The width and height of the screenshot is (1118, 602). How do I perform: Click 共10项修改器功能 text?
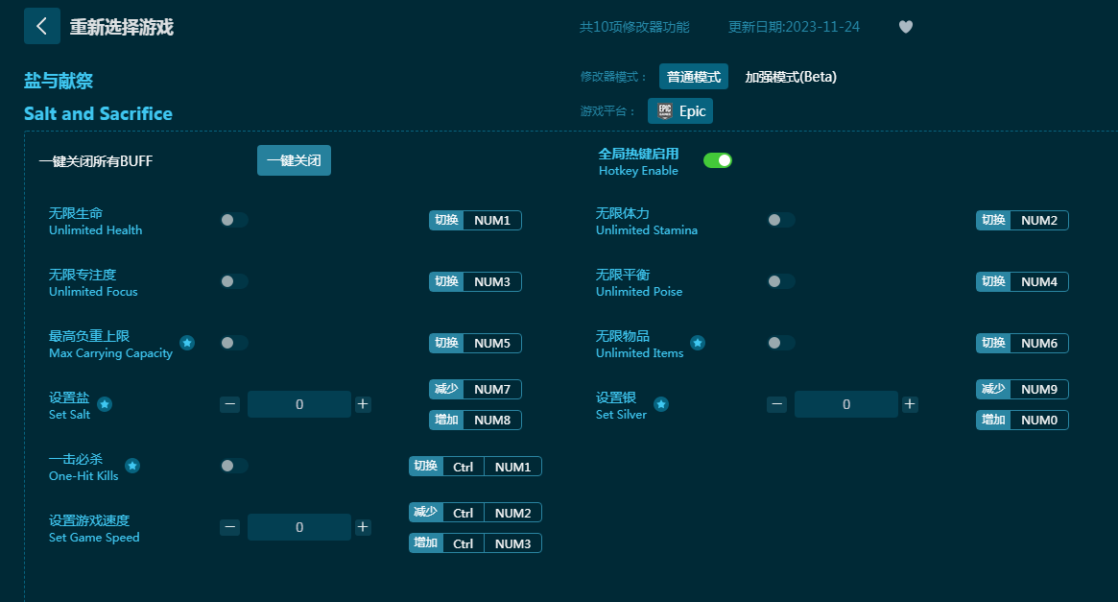[634, 27]
